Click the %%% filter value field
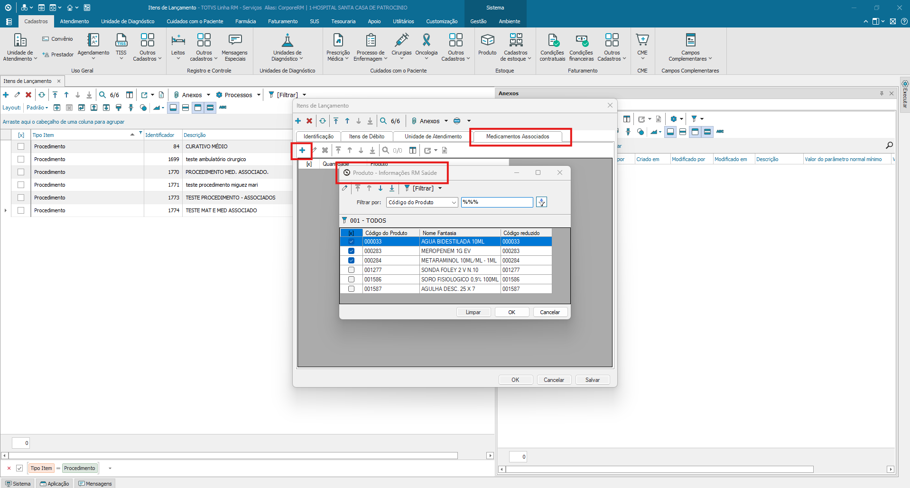The image size is (910, 488). [x=497, y=202]
